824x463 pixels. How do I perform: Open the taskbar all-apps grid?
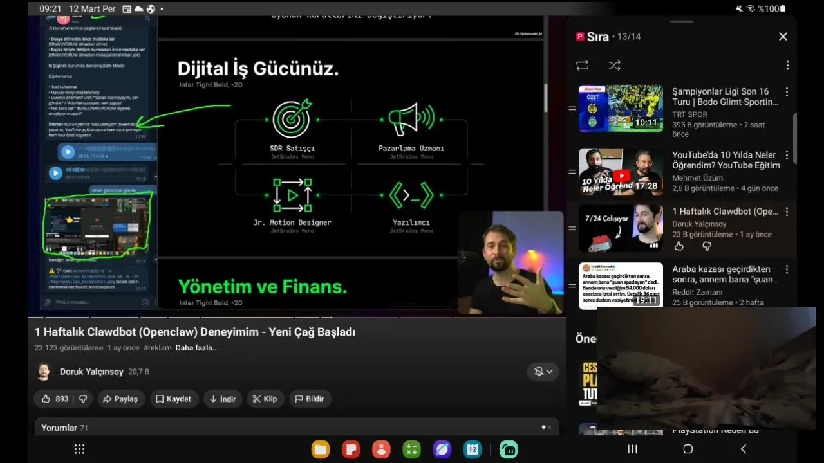80,449
